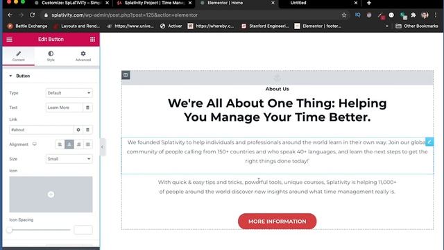
Task: Open the Type dropdown set to Default
Action: point(69,93)
